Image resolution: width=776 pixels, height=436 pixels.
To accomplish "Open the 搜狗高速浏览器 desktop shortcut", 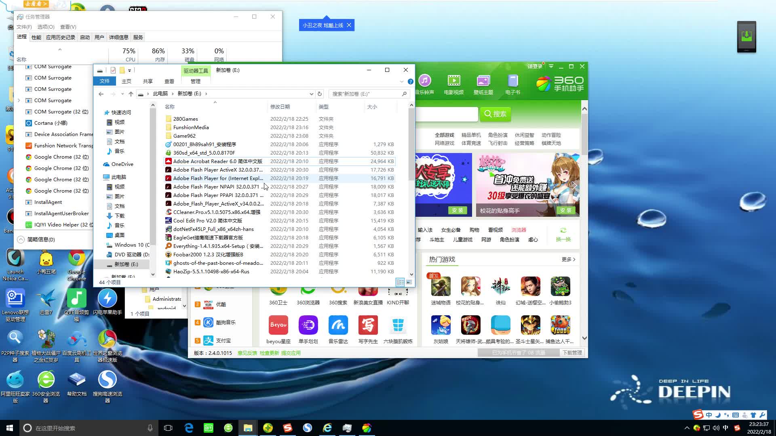I will pyautogui.click(x=108, y=386).
